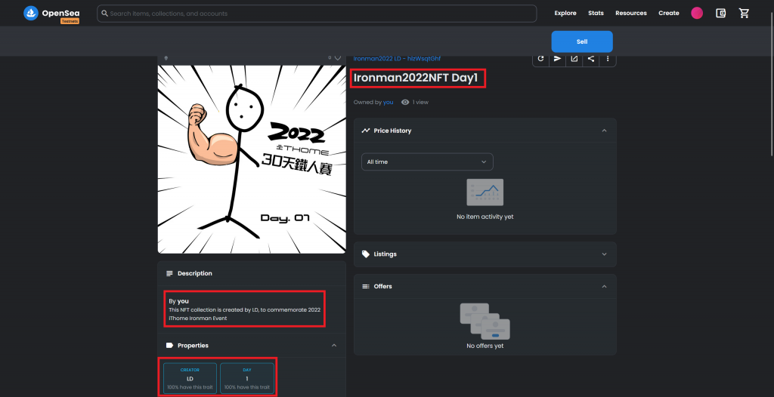
Task: Click the empty price chart illustration
Action: pos(485,192)
